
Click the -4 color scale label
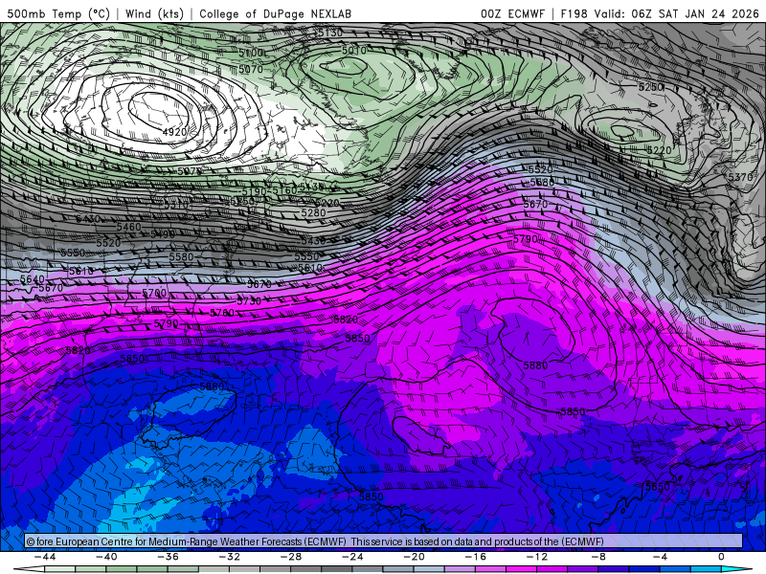[660, 557]
